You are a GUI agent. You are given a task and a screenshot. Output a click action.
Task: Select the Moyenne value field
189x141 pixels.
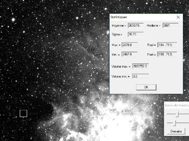click(x=136, y=26)
